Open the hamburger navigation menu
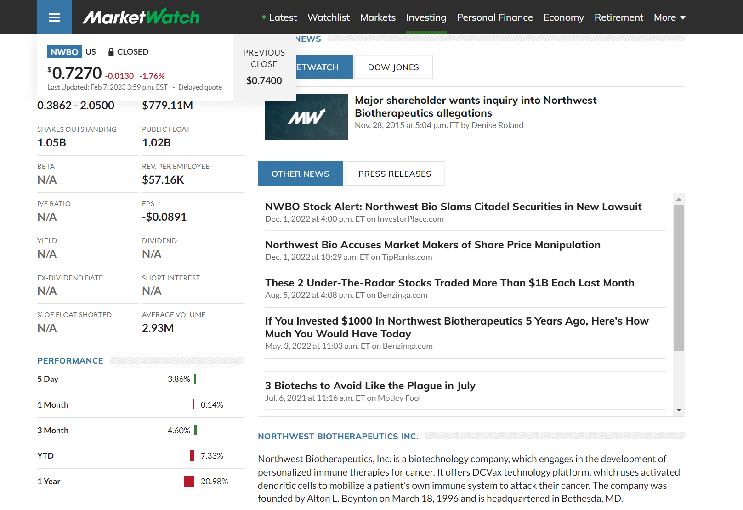 point(54,17)
